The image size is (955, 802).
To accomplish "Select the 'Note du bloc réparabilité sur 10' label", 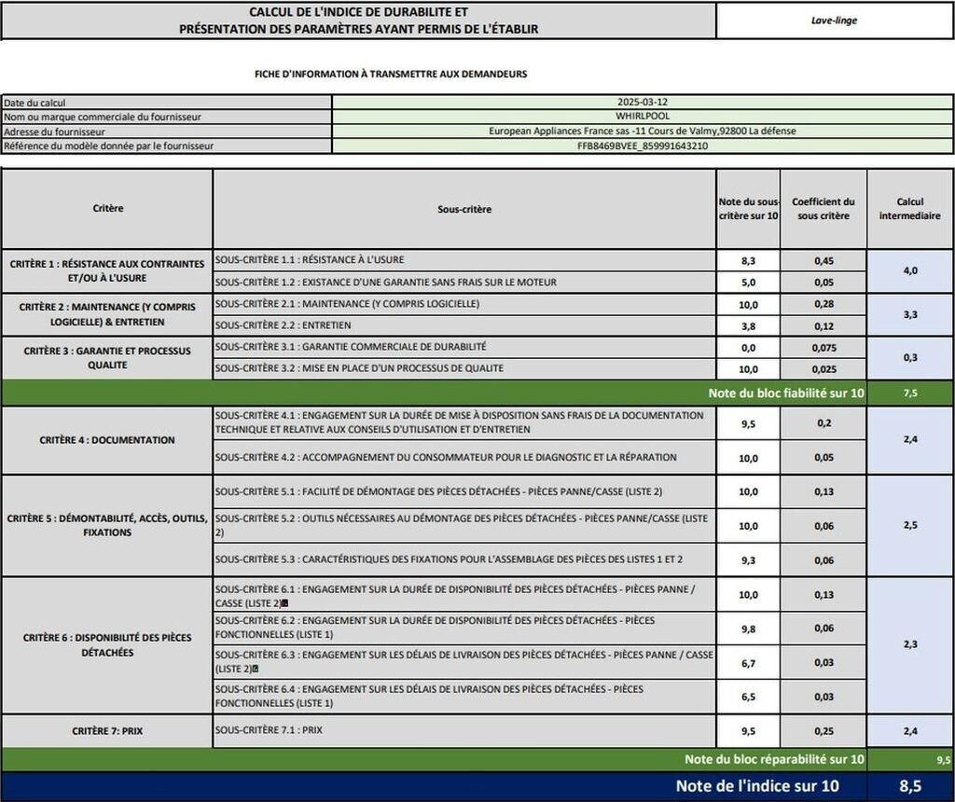I will [x=774, y=760].
